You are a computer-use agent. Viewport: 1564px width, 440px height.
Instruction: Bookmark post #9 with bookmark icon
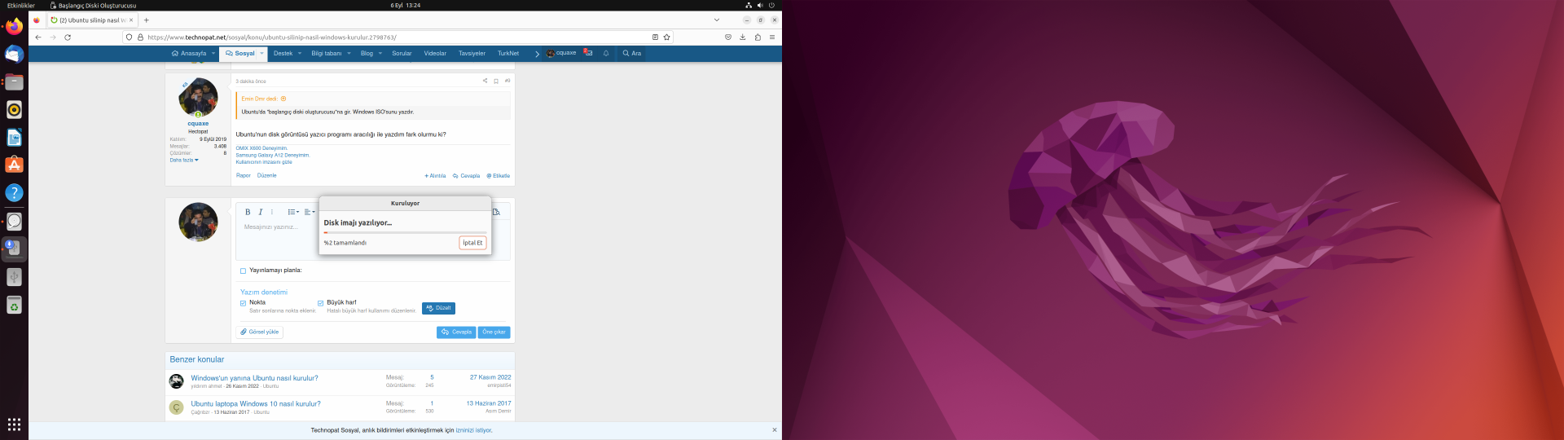coord(496,81)
